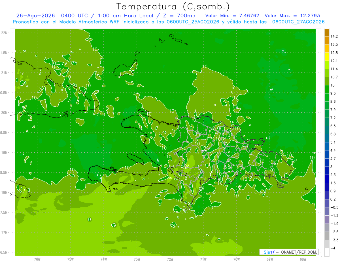Click the '18N' latitude label

[4, 192]
